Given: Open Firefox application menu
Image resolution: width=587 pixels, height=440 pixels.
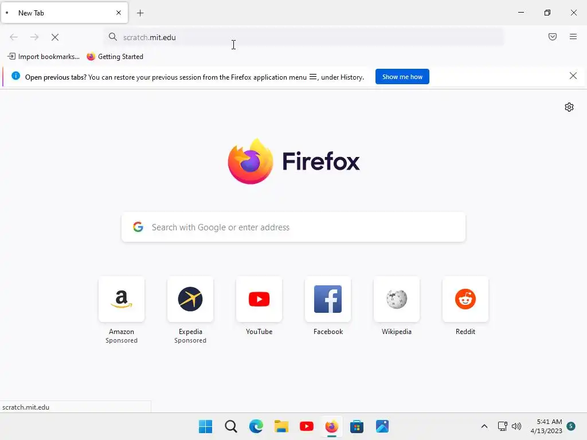Looking at the screenshot, I should tap(573, 37).
